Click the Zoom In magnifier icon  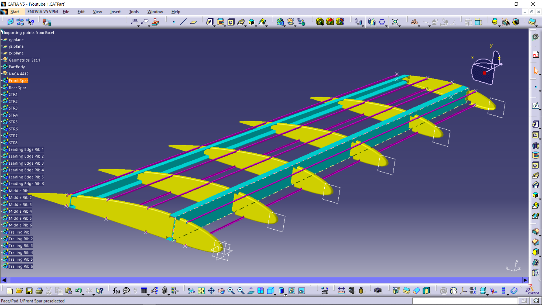[231, 291]
